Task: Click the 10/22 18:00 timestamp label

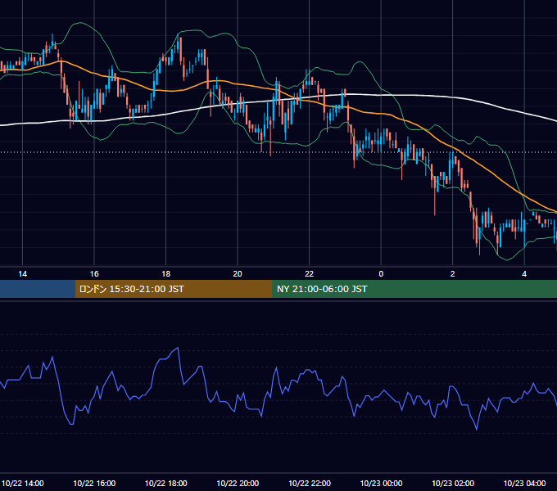Action: pos(166,483)
